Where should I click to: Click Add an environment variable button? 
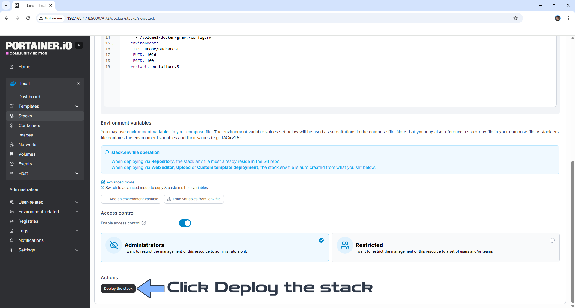click(x=131, y=199)
